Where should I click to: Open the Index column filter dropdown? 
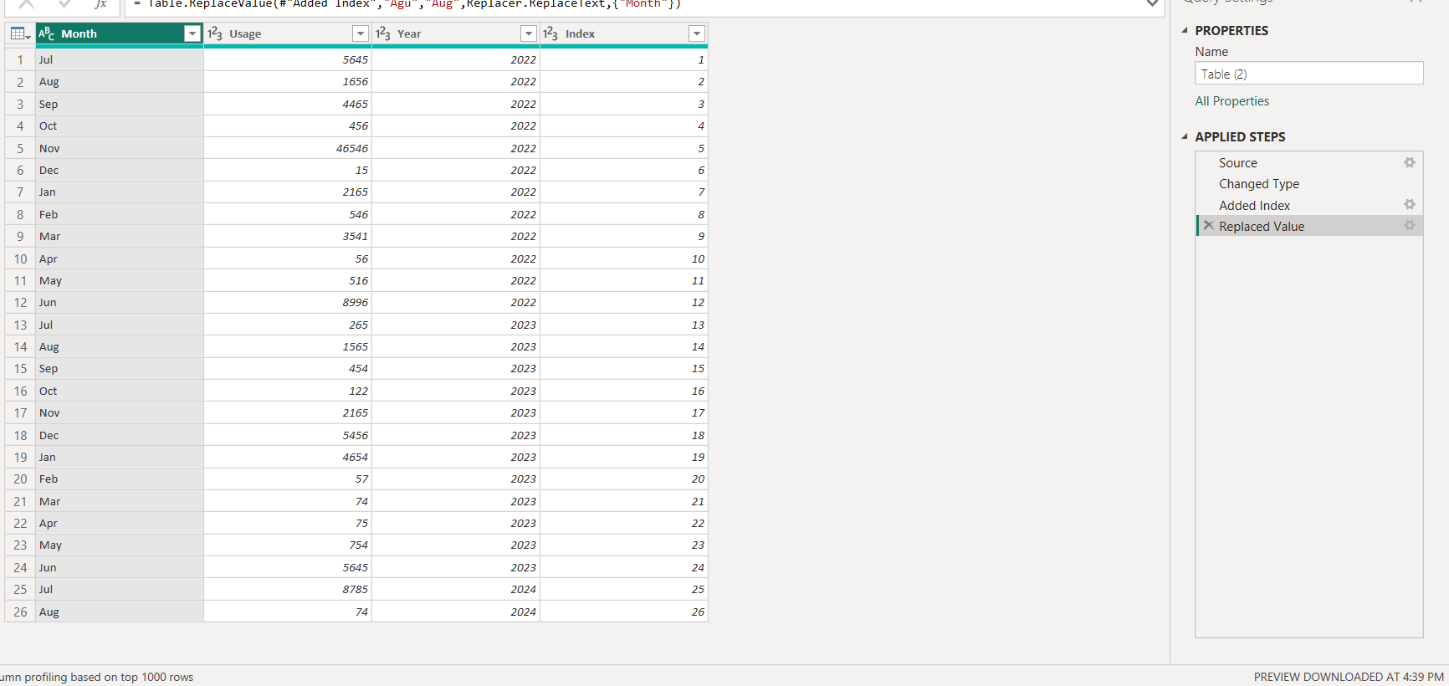tap(697, 33)
